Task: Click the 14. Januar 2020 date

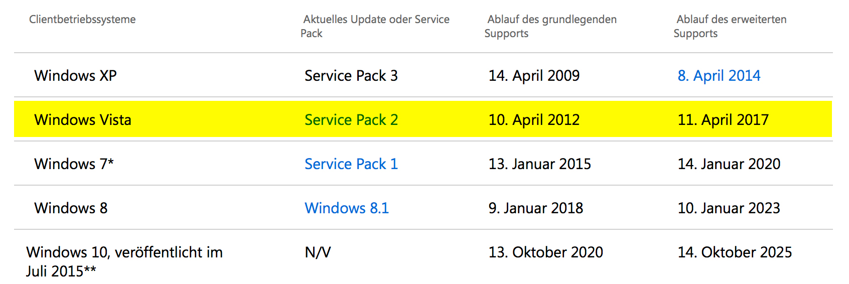Action: coord(729,164)
